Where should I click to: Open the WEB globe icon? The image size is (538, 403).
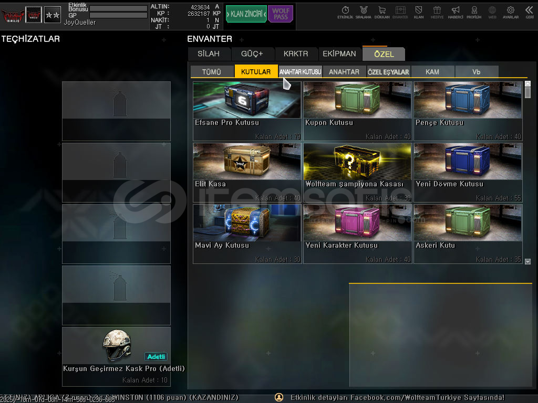click(492, 13)
